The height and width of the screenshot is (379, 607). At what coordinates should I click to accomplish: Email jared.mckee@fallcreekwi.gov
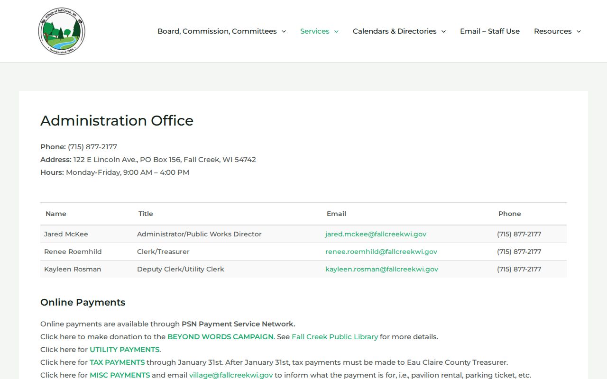[376, 234]
